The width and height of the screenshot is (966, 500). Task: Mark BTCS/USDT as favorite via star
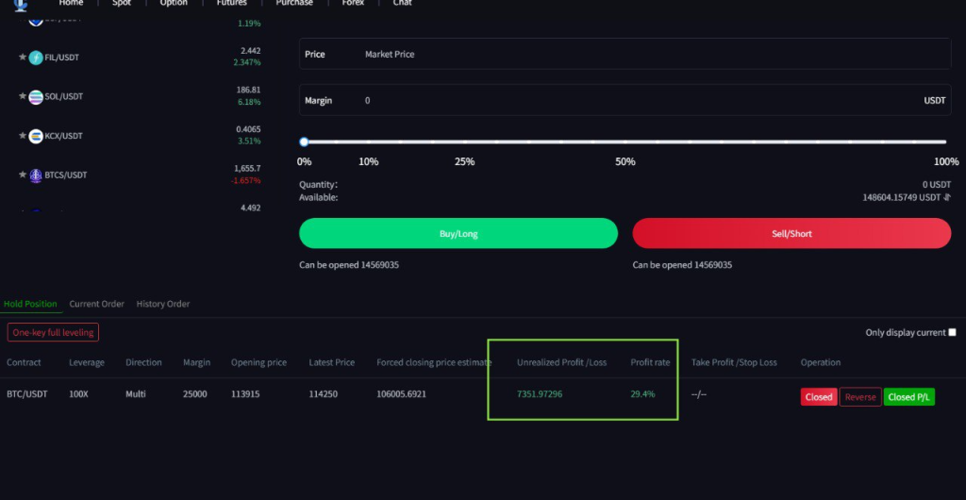23,175
